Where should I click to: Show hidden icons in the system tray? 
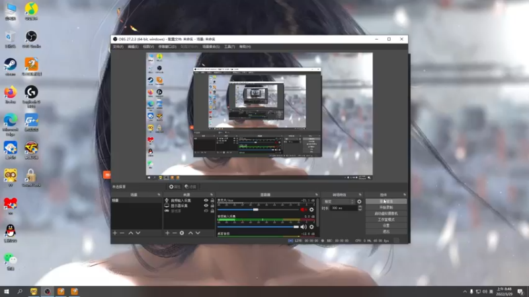coord(465,292)
